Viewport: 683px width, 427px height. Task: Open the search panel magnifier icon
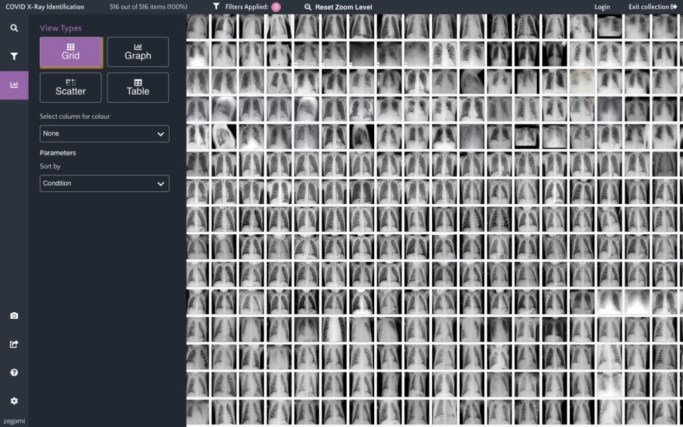coord(14,29)
